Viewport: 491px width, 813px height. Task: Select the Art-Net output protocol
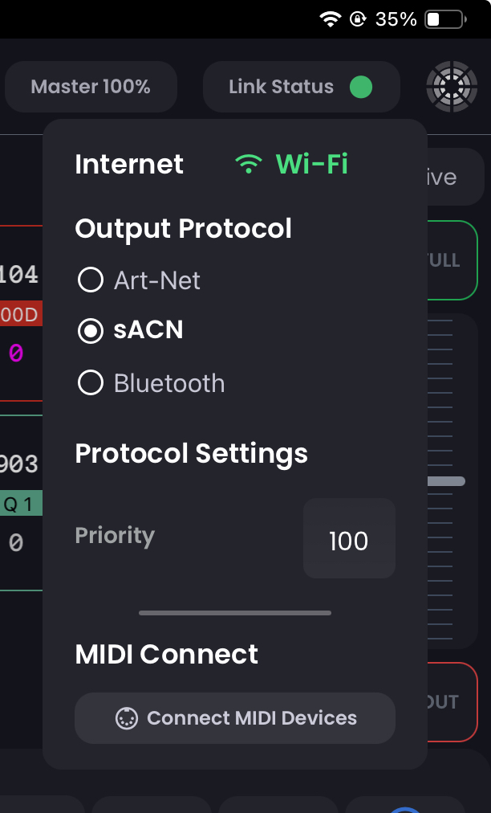coord(91,280)
